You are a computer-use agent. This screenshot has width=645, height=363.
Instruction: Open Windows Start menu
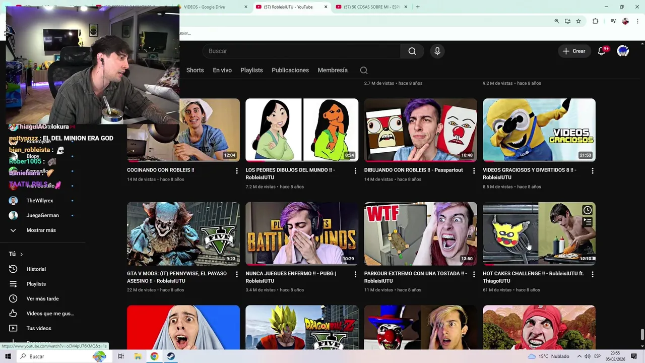point(8,356)
